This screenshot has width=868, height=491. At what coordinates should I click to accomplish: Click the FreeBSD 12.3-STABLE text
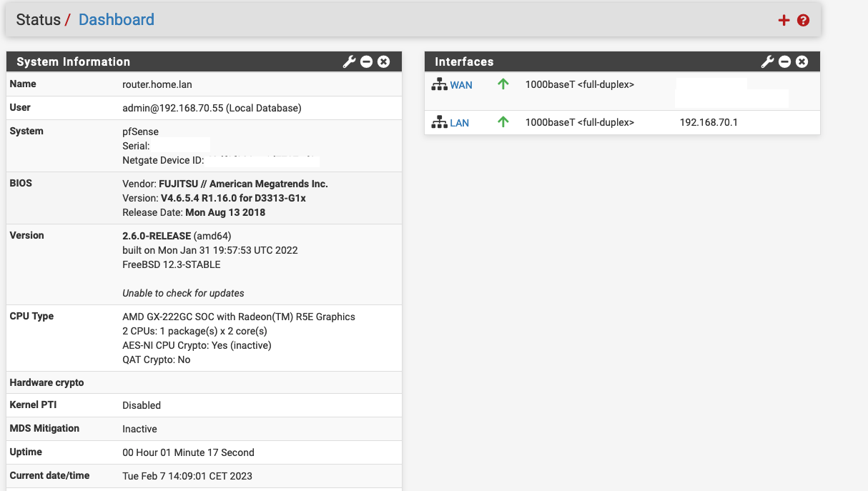(x=172, y=264)
